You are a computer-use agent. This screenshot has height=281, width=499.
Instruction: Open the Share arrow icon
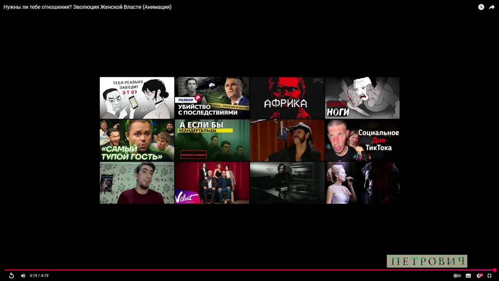(492, 7)
